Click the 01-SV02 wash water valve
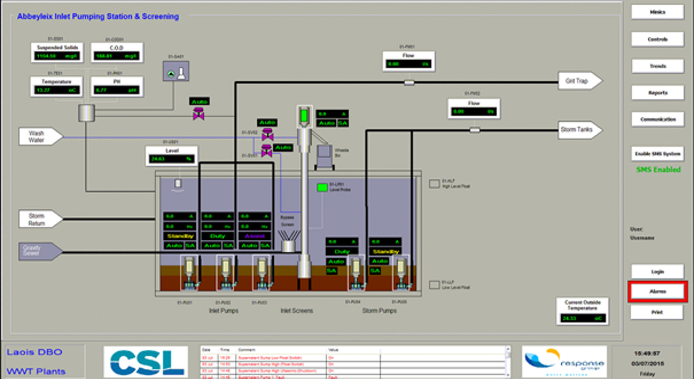694x379 pixels. tap(267, 134)
